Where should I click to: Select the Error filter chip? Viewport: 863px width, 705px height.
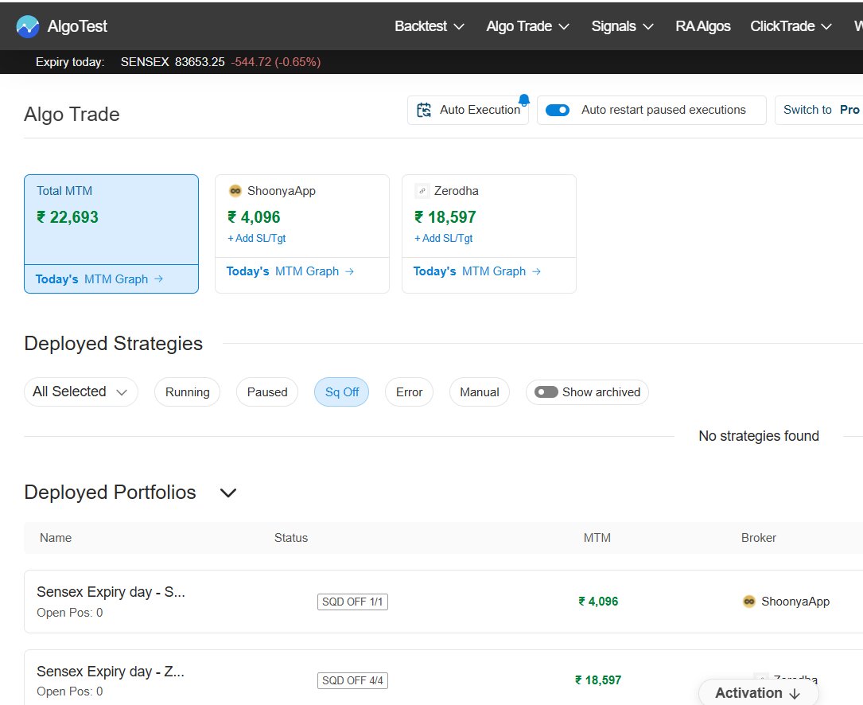409,392
